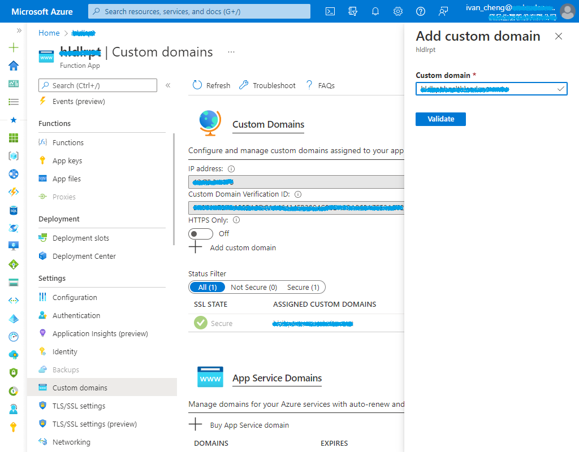The height and width of the screenshot is (452, 579).
Task: Turn on the HTTPS Only toggle
Action: 200,233
